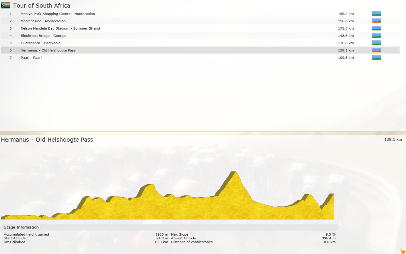
Task: Select highlighted stage 6 Hermanus - Old Helshoogte Pass
Action: pyautogui.click(x=48, y=50)
